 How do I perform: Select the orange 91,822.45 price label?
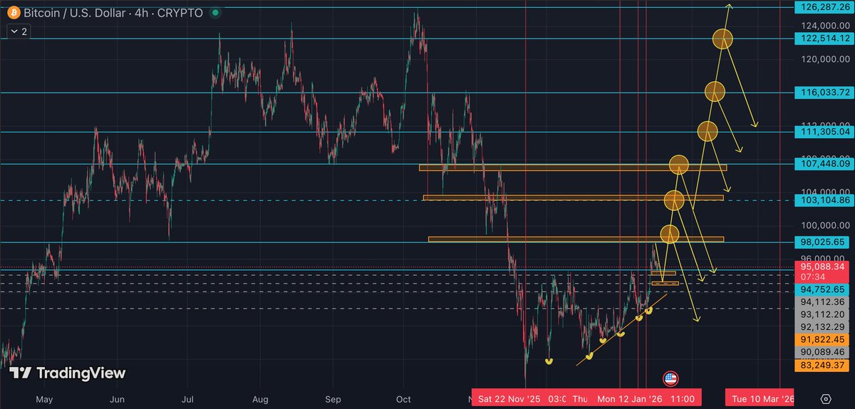tap(823, 340)
